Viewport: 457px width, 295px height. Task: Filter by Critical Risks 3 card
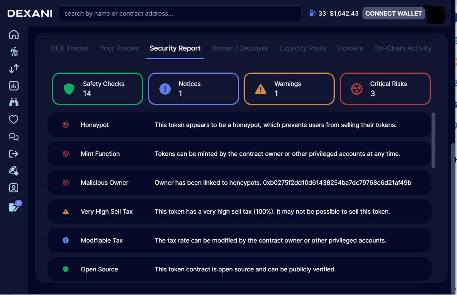click(385, 89)
